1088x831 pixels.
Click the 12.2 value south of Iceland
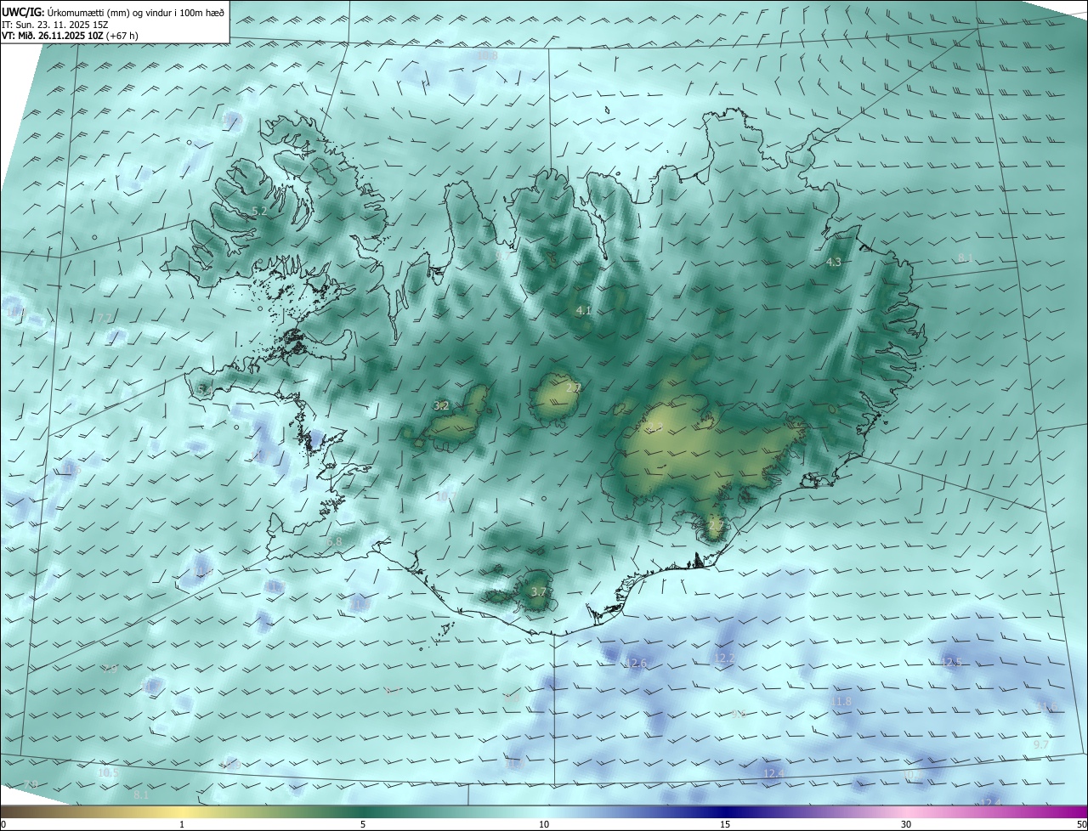click(724, 658)
